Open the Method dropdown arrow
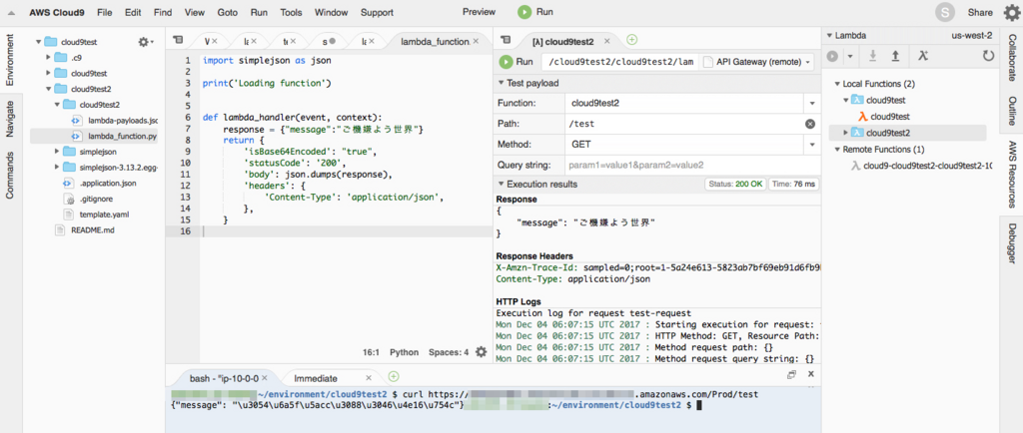Screen dimensions: 1023x433 (812, 145)
